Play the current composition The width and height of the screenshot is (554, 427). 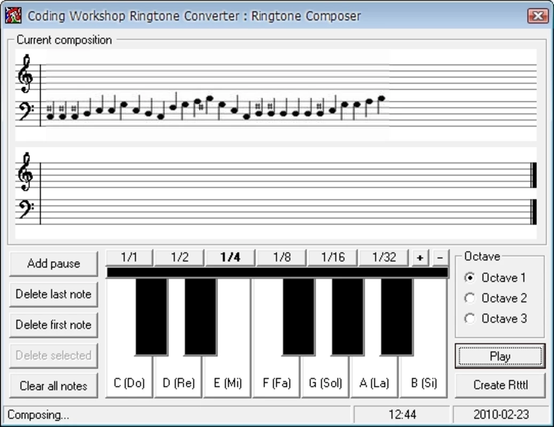point(500,357)
